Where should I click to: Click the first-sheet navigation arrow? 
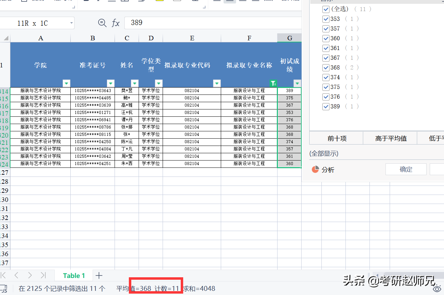(x=3, y=275)
